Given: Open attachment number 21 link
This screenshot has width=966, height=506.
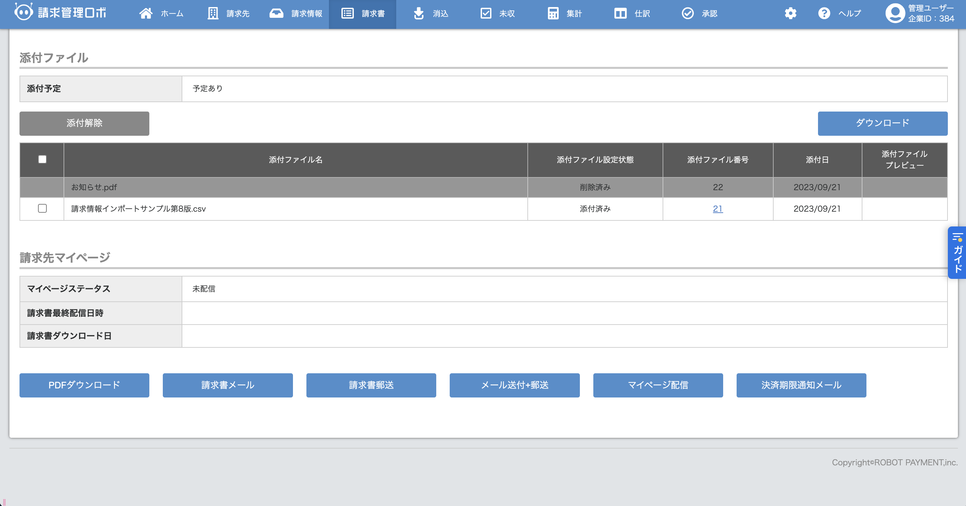Looking at the screenshot, I should coord(717,209).
